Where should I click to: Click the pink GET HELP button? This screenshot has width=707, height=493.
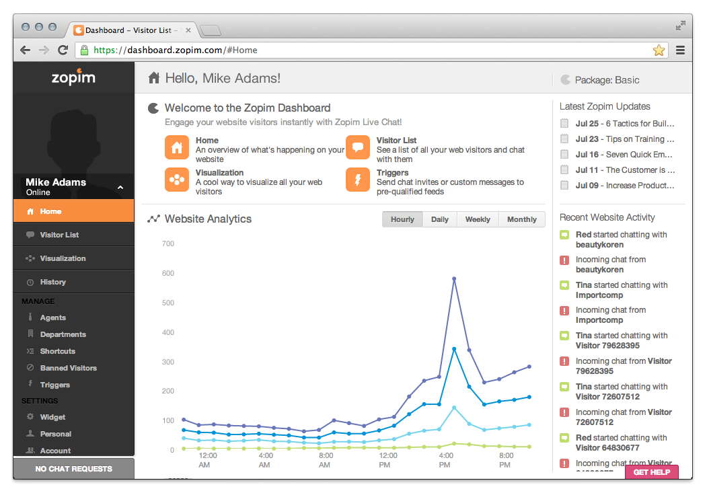coord(651,472)
